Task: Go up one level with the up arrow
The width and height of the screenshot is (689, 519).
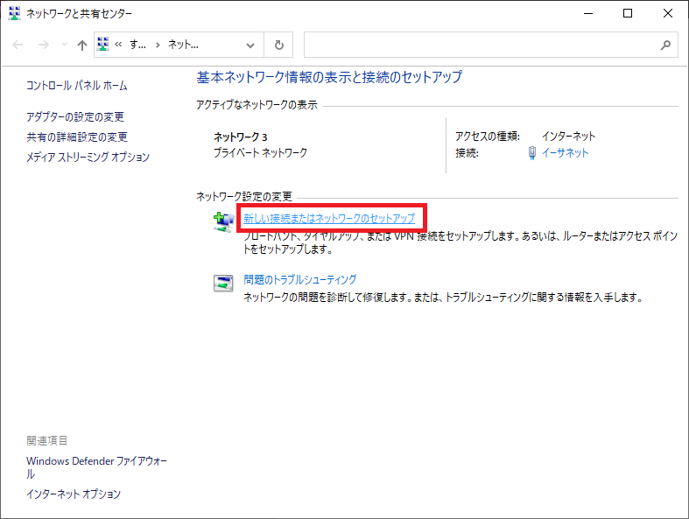Action: tap(81, 45)
